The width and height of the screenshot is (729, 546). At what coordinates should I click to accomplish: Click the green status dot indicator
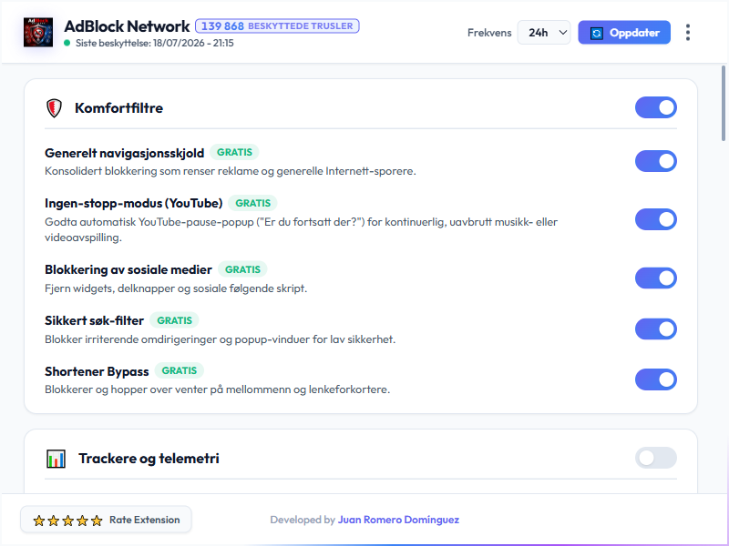pyautogui.click(x=67, y=43)
